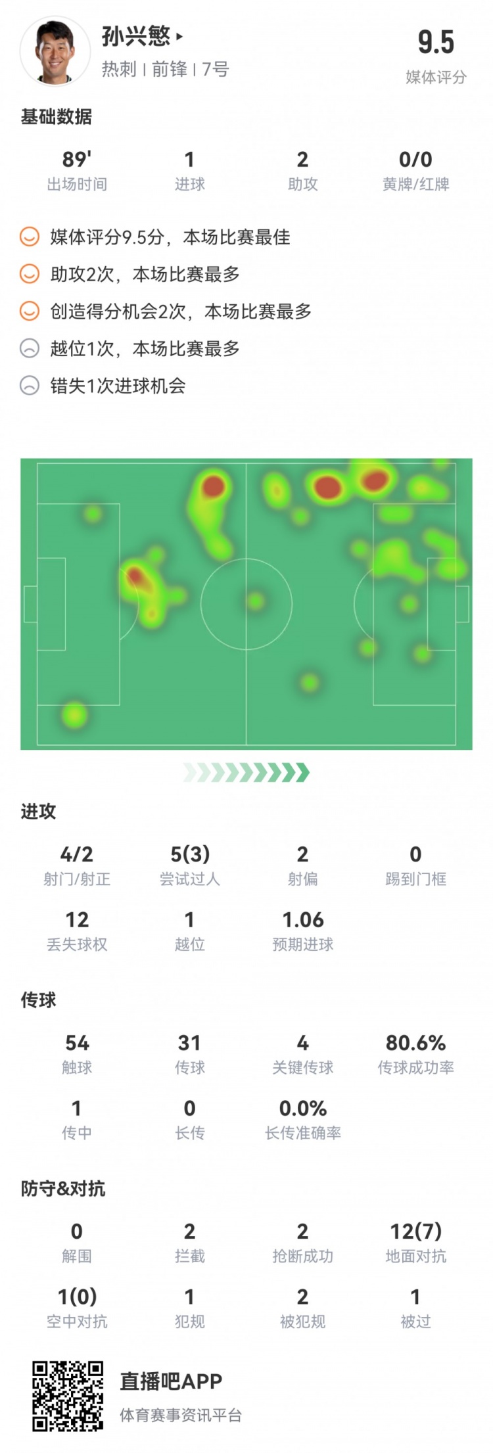
Task: Click Son Heung-min's player avatar photo
Action: tap(55, 51)
